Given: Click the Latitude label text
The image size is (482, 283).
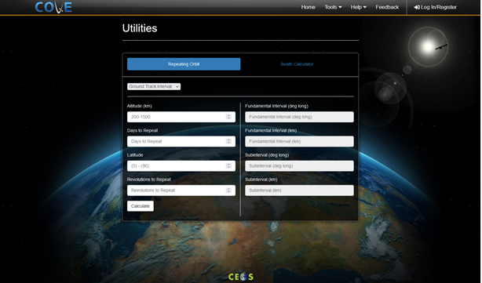Looking at the screenshot, I should [135, 155].
